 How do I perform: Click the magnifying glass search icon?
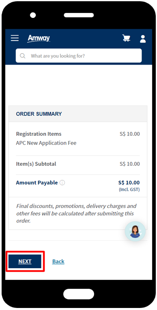[23, 56]
